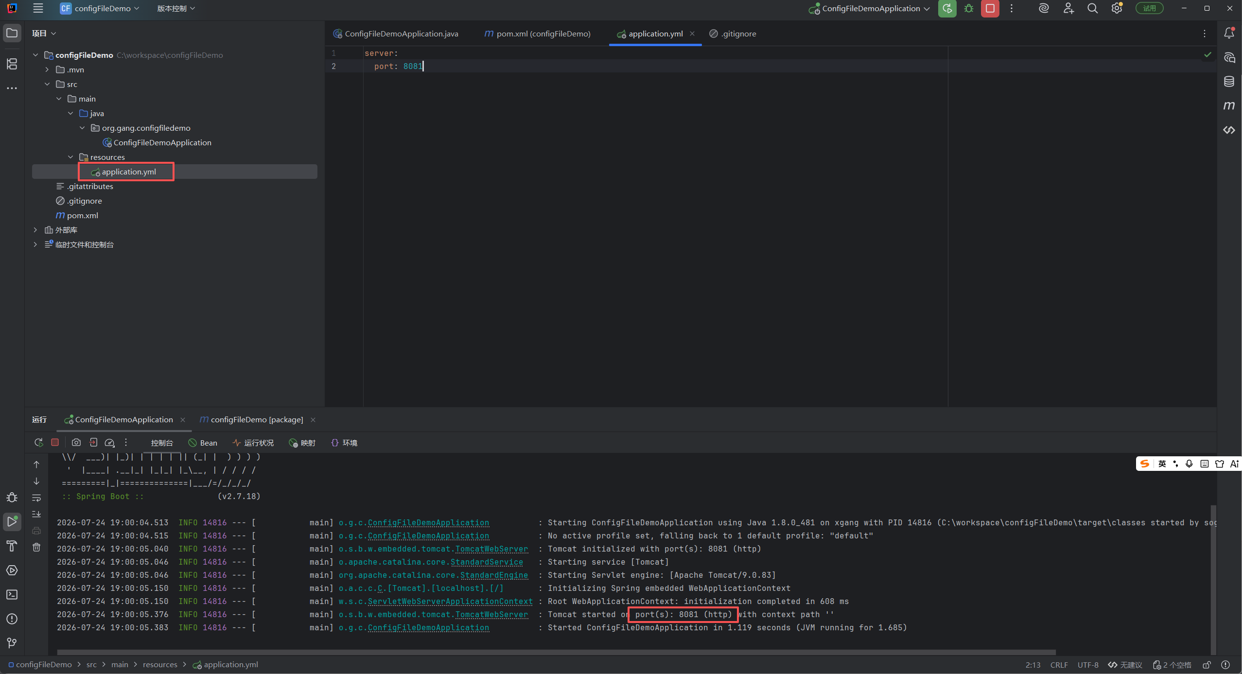Click StandardService class link in console
The height and width of the screenshot is (674, 1242).
(487, 562)
